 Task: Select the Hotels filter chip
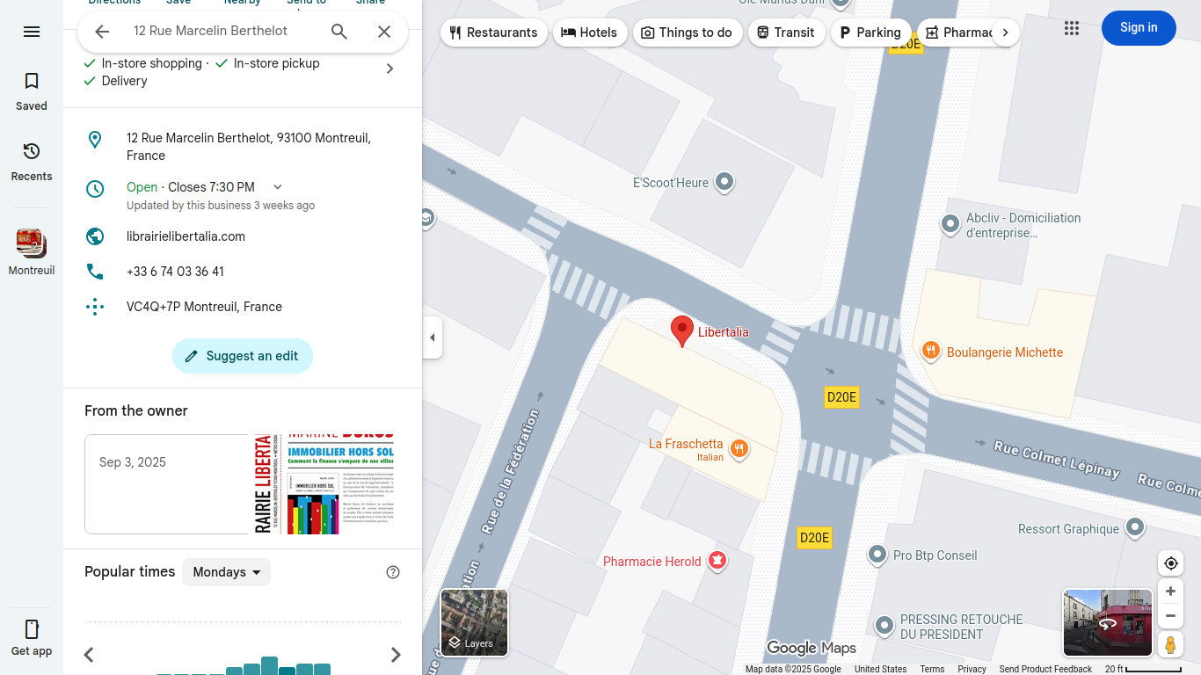tap(590, 33)
